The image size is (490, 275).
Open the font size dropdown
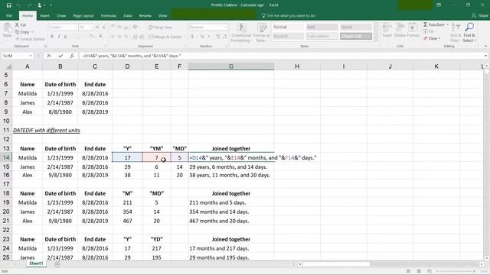[x=91, y=27]
